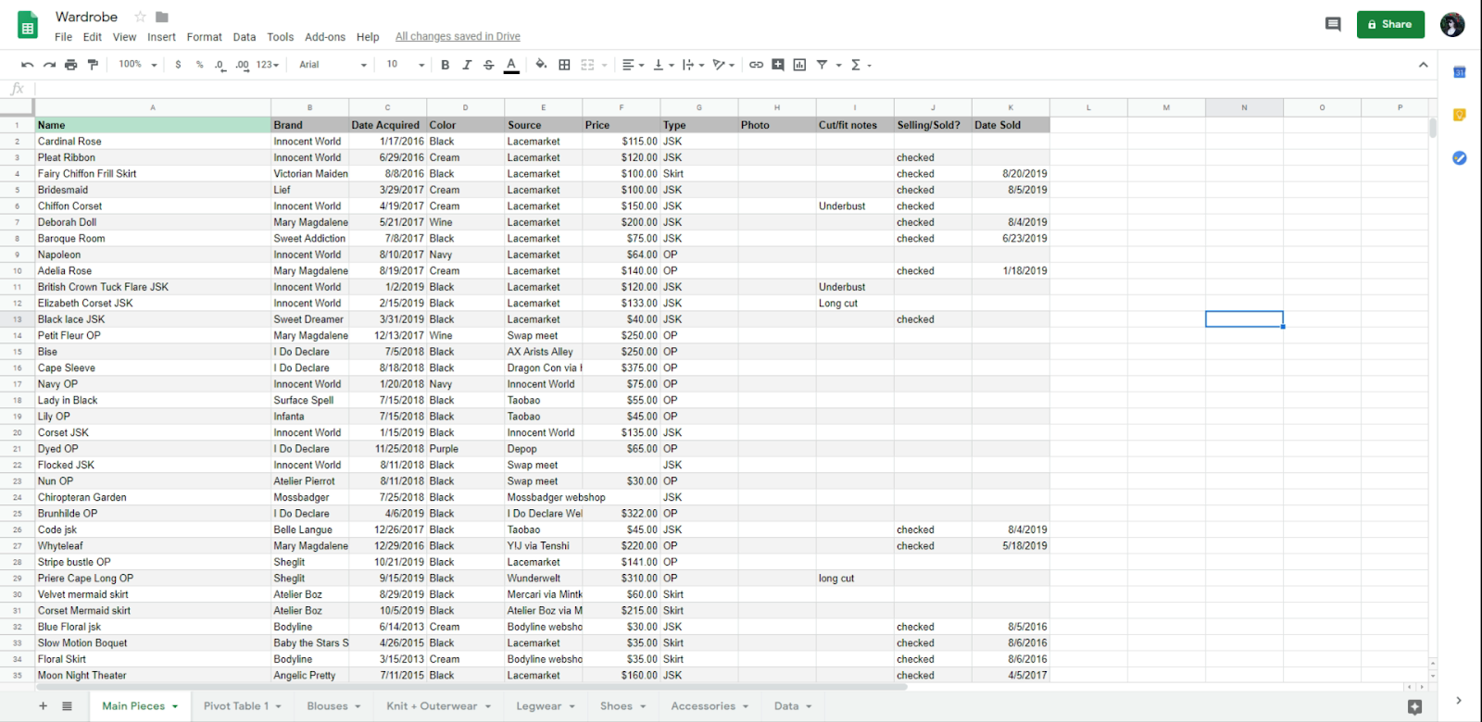1482x722 pixels.
Task: Switch to the Blouses sheet tab
Action: coord(333,706)
